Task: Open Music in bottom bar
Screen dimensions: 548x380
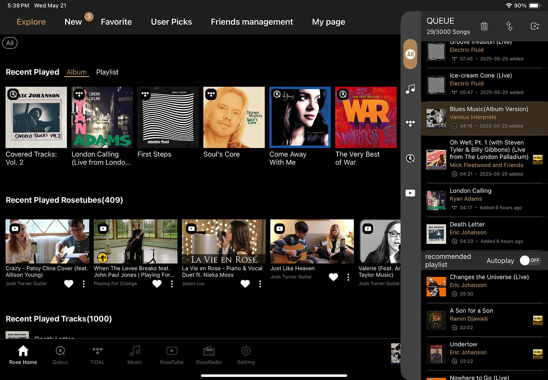Action: 135,355
